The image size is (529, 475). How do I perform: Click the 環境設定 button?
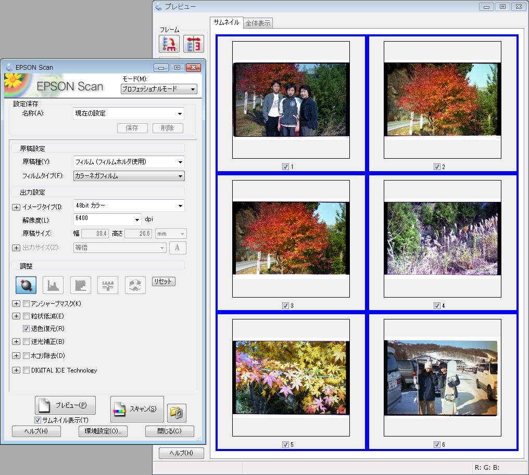103,431
